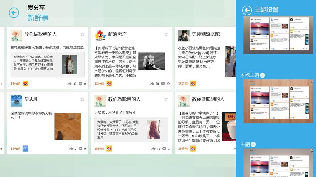Open the 新浪房产 avatar logo
This screenshot has width=316, height=177.
point(100,35)
